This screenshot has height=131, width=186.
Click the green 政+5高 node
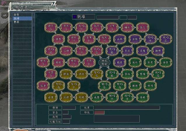pyautogui.click(x=158, y=74)
